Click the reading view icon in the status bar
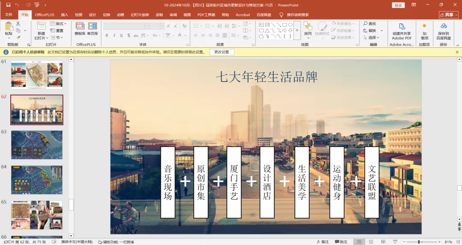The width and height of the screenshot is (462, 245). click(x=383, y=242)
